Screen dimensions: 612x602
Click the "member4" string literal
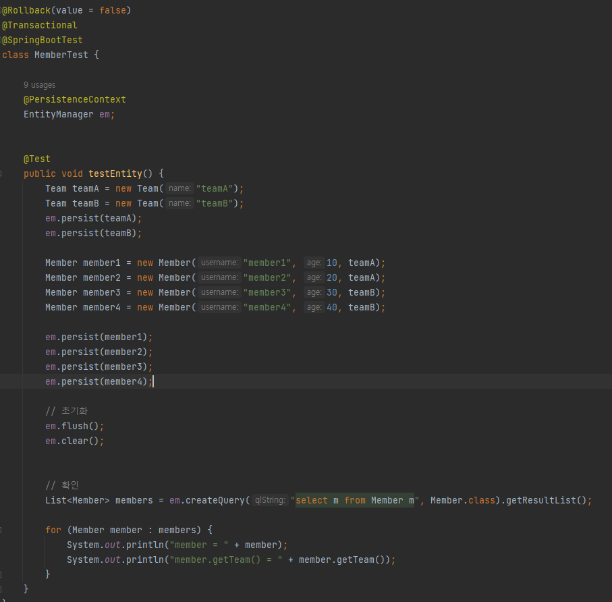pyautogui.click(x=267, y=307)
